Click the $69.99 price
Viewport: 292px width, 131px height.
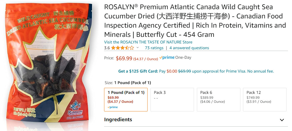pyautogui.click(x=124, y=58)
